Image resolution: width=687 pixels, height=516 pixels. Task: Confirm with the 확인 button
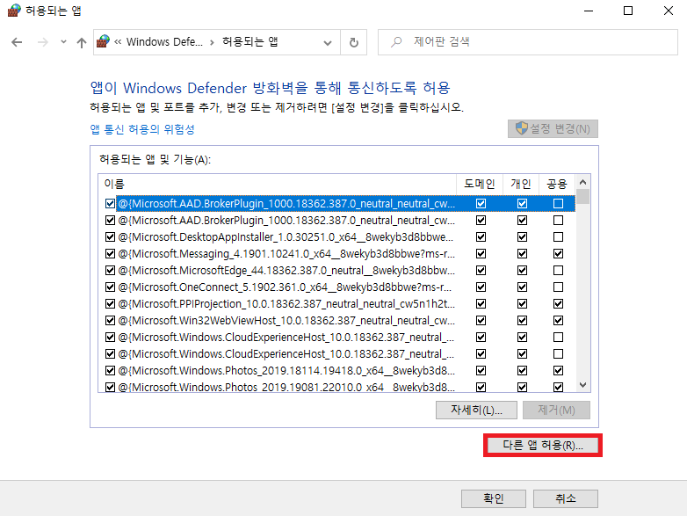point(494,498)
